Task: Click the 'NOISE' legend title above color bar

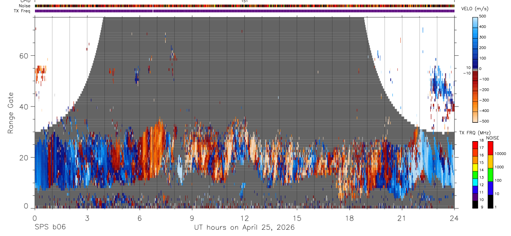Action: pyautogui.click(x=493, y=138)
